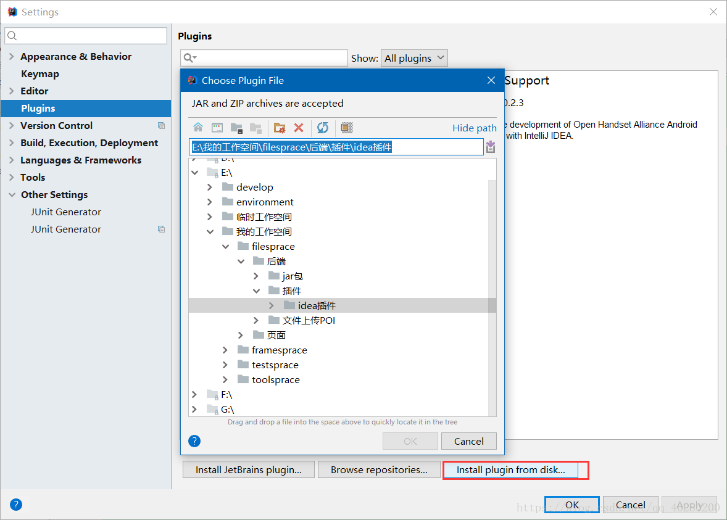Click the modified-settings indicator beside Version Control
The width and height of the screenshot is (727, 520).
[x=161, y=125]
